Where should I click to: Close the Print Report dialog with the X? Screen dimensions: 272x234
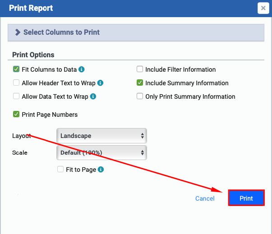point(263,8)
